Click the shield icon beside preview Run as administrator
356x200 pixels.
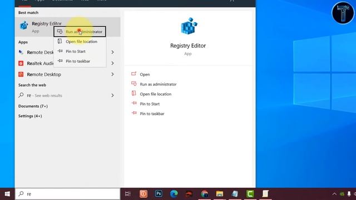pos(133,84)
